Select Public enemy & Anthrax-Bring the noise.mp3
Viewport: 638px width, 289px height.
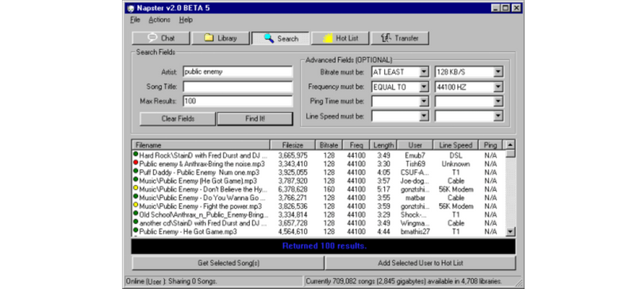[318, 164]
